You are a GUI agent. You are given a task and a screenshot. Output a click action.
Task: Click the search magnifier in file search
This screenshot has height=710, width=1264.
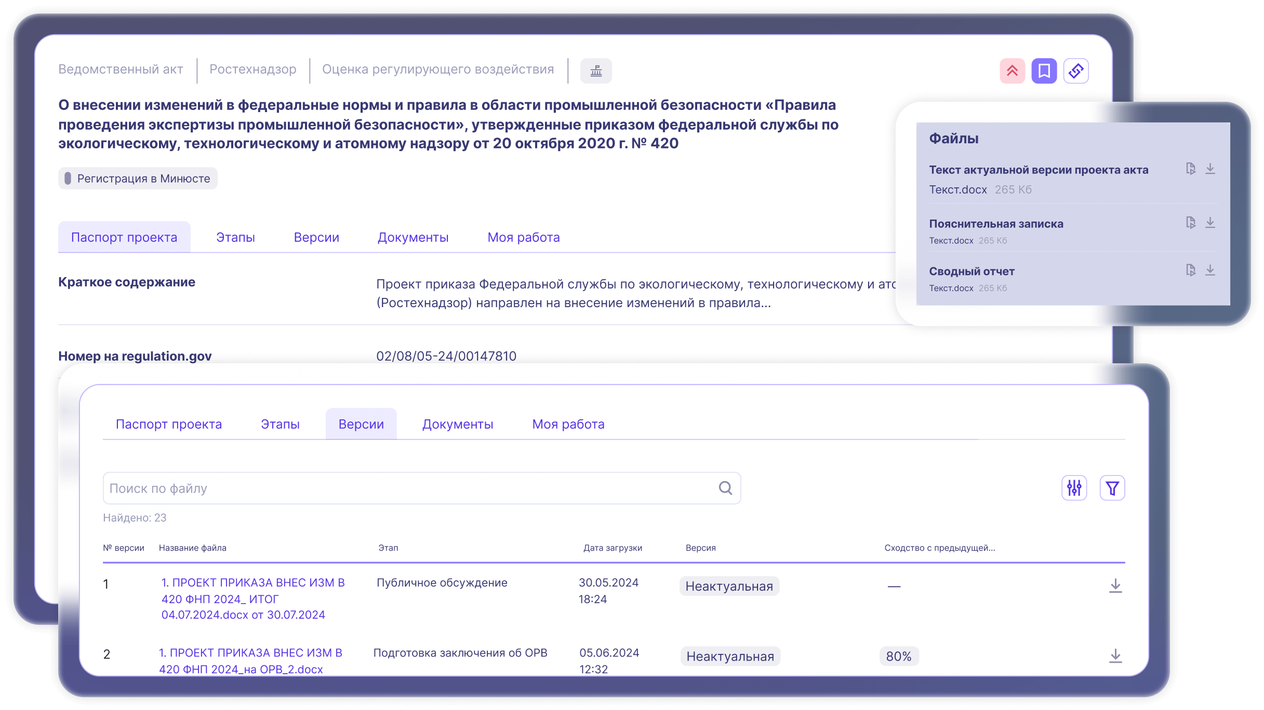725,488
